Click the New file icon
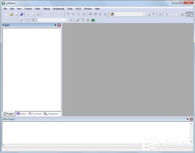The image size is (195, 153). tap(6, 14)
